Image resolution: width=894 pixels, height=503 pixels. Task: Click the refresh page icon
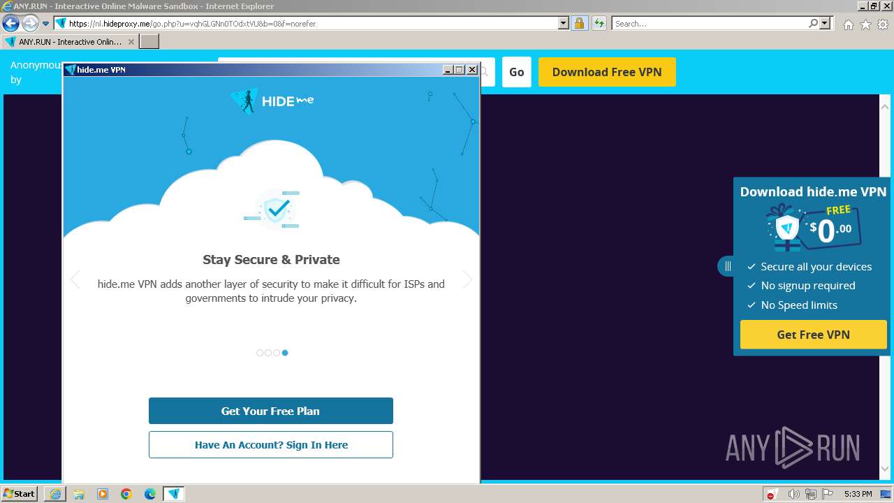[599, 23]
